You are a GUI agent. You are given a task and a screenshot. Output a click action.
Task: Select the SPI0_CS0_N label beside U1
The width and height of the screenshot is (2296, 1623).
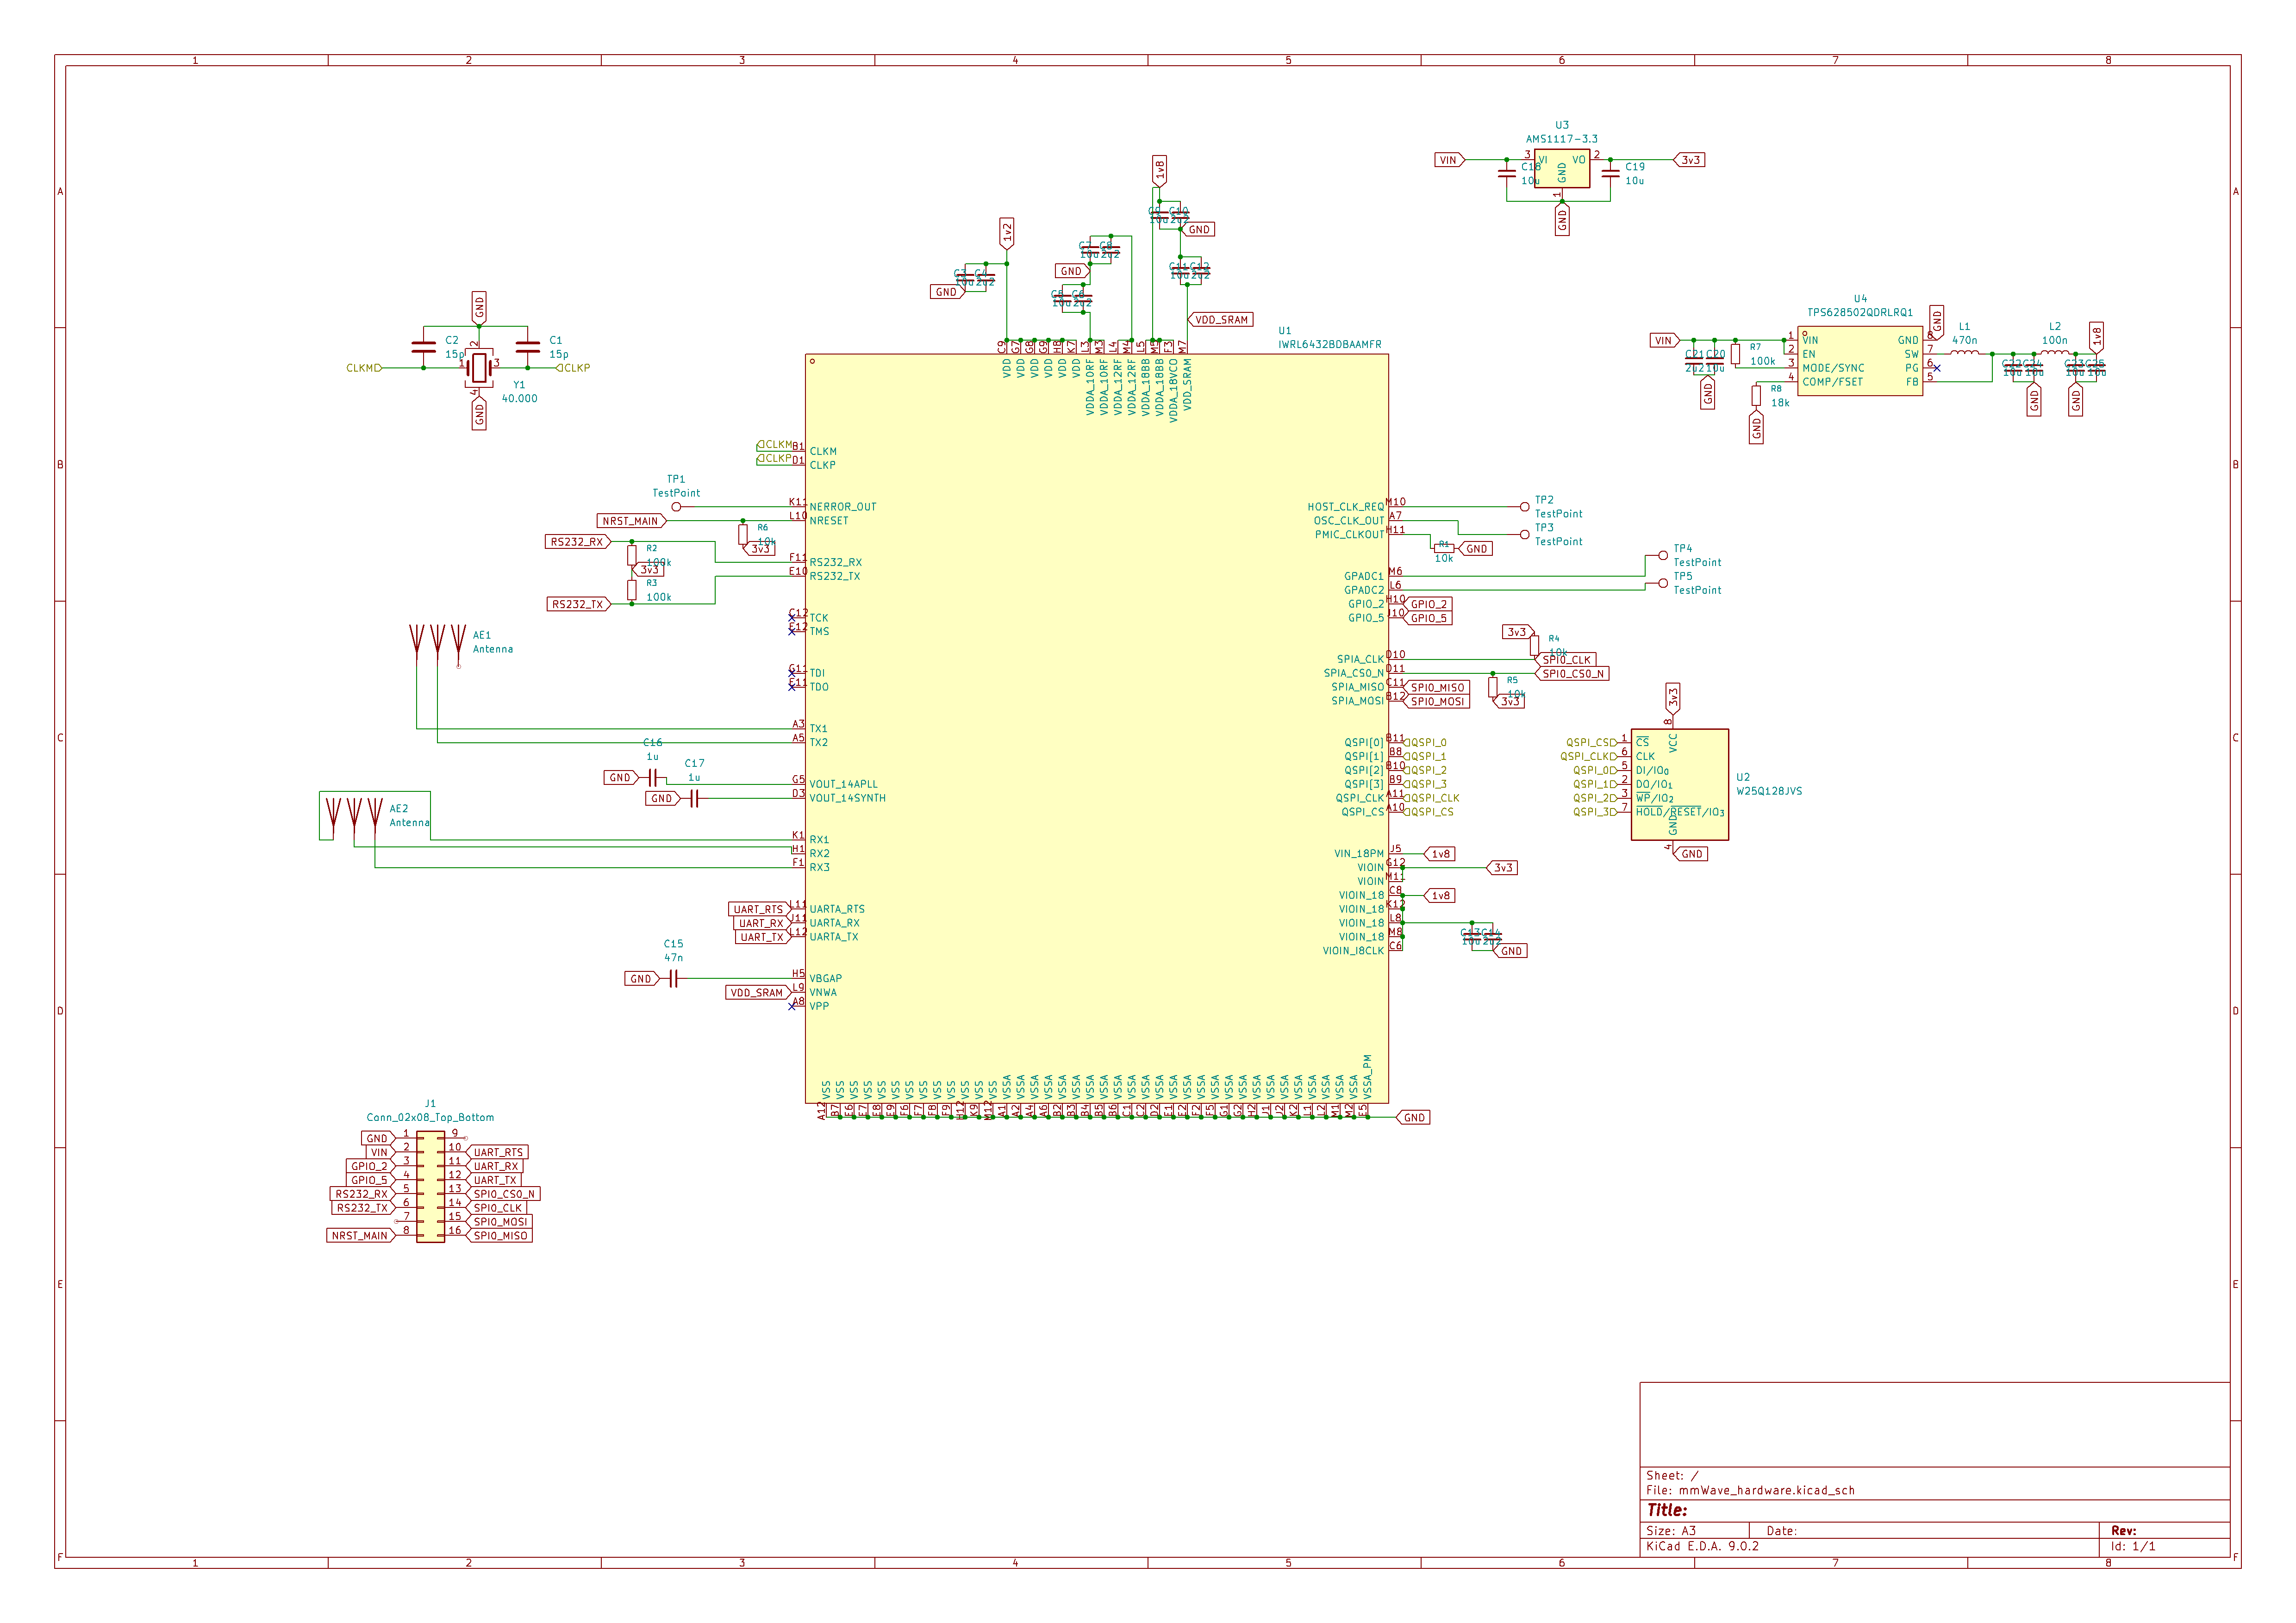point(1572,674)
